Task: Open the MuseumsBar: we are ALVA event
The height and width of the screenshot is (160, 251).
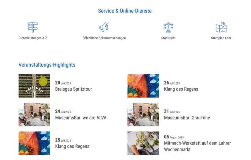Action: 81,118
